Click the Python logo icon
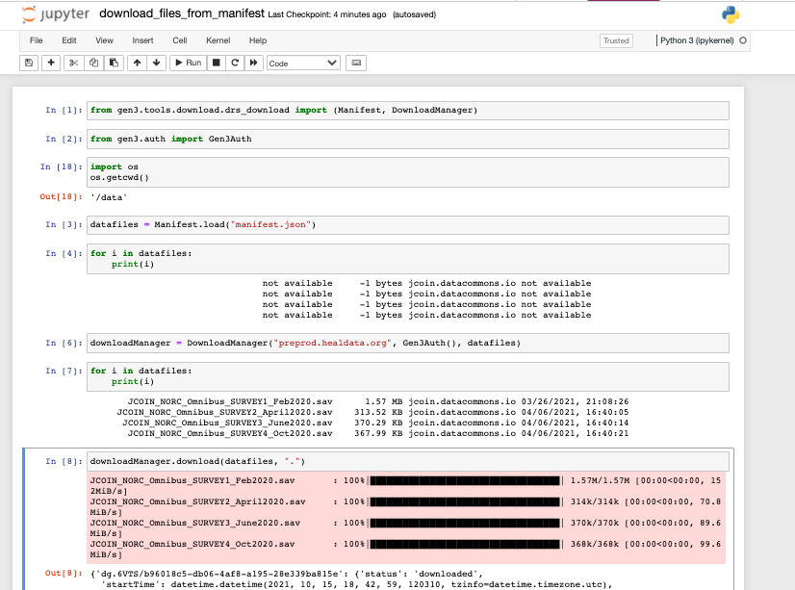The width and height of the screenshot is (795, 590). click(731, 14)
